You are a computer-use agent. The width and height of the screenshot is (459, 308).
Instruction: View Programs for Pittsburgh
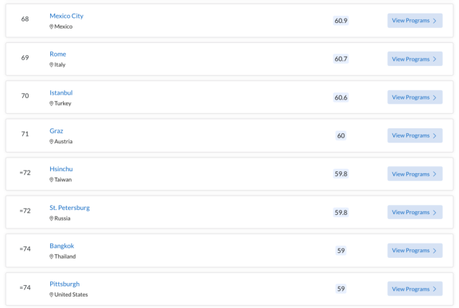[x=415, y=289]
